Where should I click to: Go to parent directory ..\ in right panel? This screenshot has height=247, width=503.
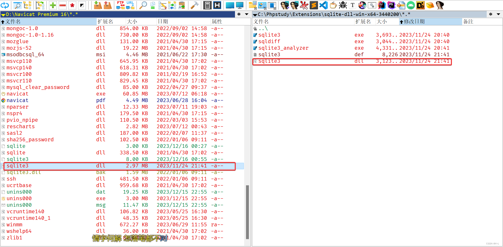[x=263, y=29]
